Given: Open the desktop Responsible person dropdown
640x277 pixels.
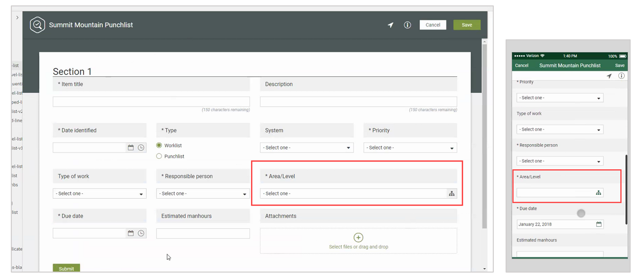Looking at the screenshot, I should [203, 194].
